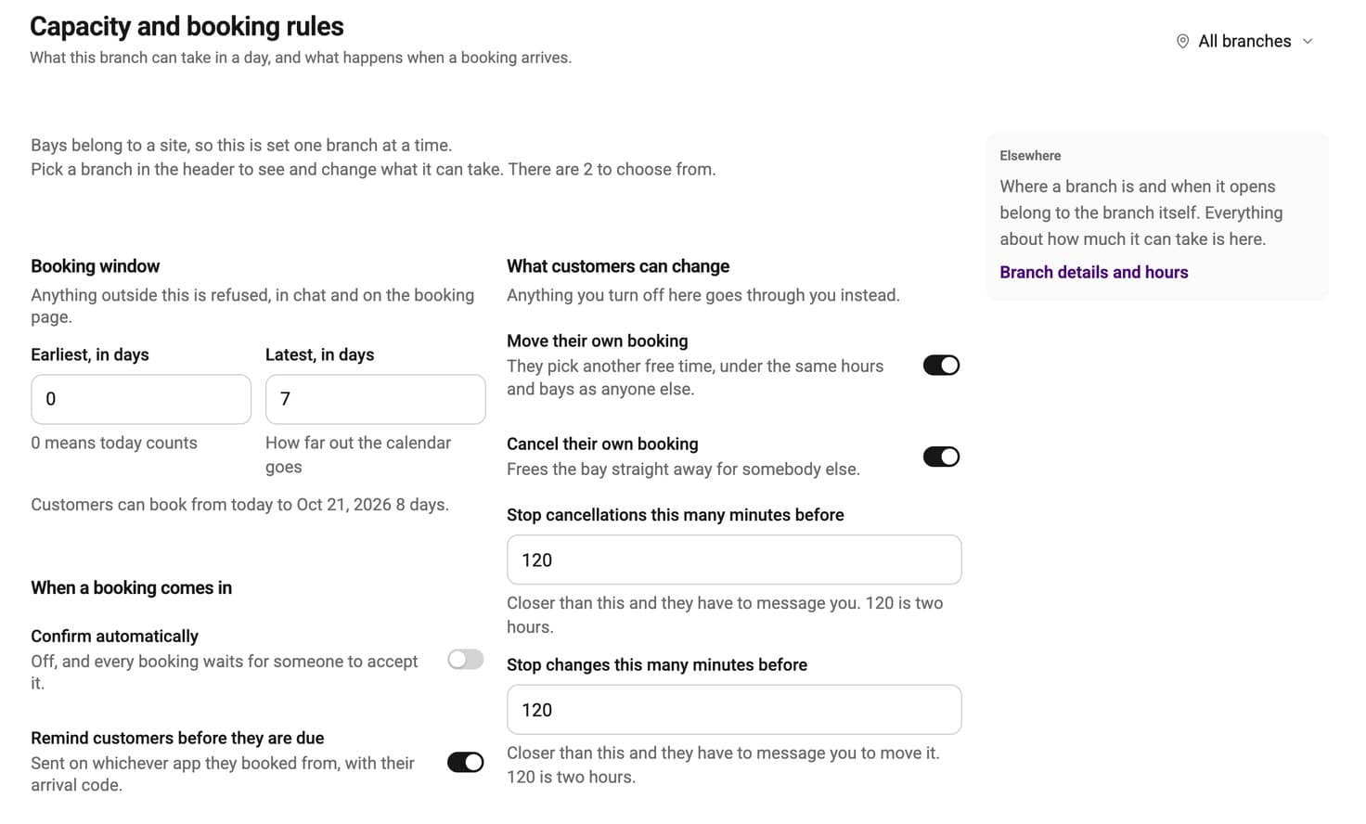
Task: Click the When a booking comes in heading
Action: pos(132,587)
